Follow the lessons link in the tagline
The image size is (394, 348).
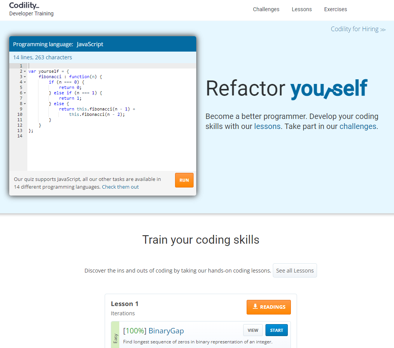point(267,126)
